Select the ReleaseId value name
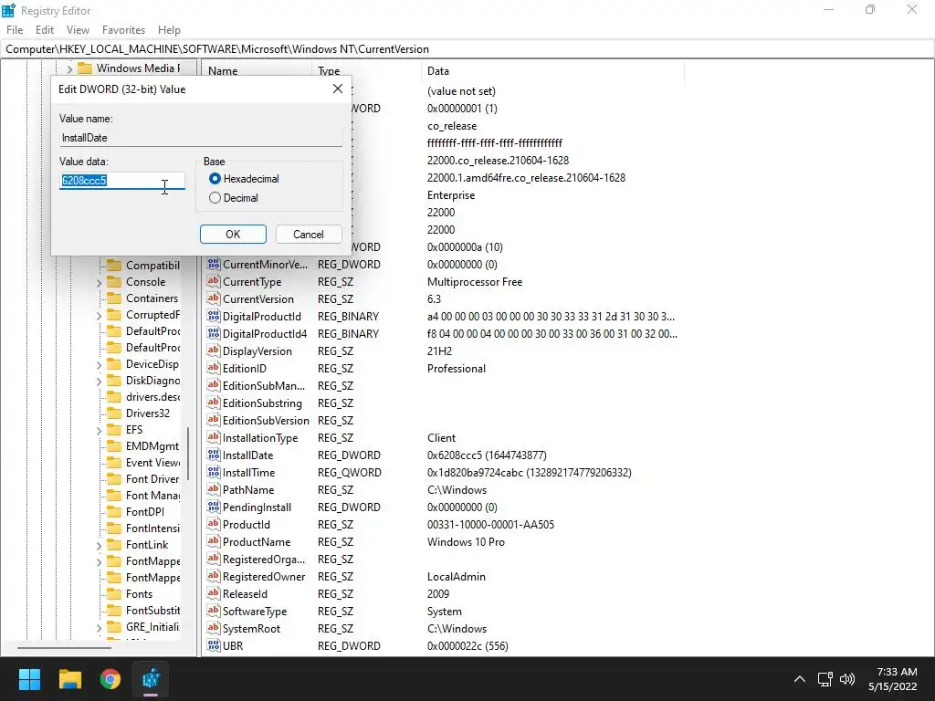 point(245,594)
